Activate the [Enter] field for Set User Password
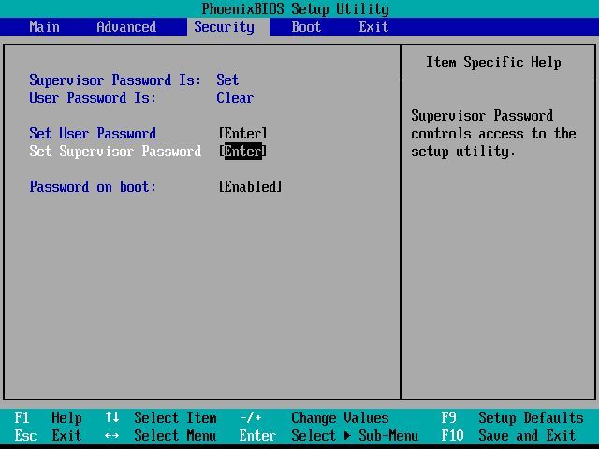Viewport: 599px width, 449px height. click(243, 133)
